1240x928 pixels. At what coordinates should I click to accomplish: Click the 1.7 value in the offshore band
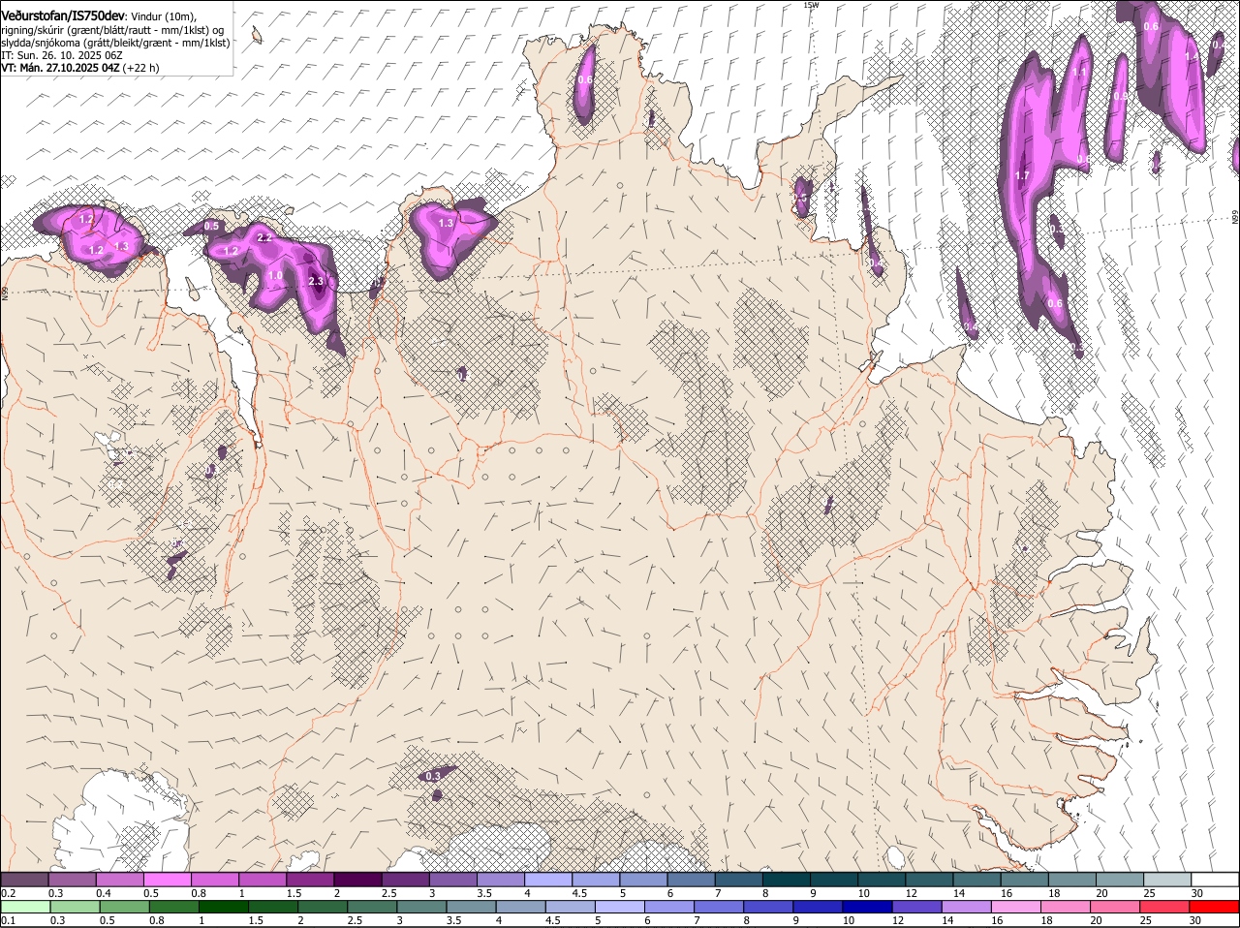coord(1022,176)
